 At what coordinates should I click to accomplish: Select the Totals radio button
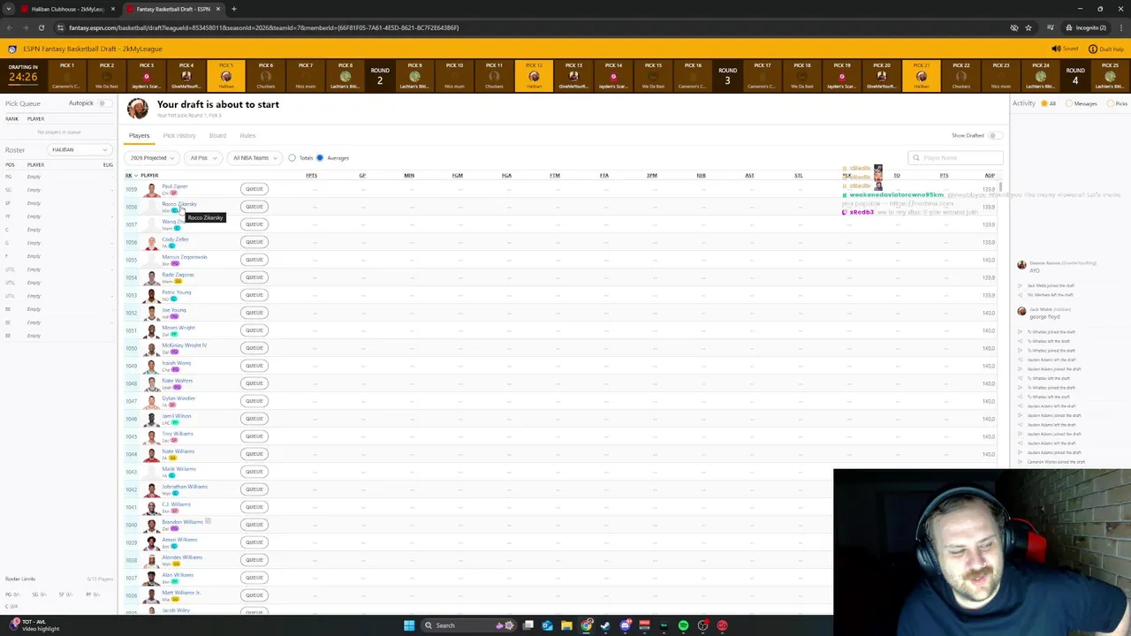pyautogui.click(x=292, y=158)
